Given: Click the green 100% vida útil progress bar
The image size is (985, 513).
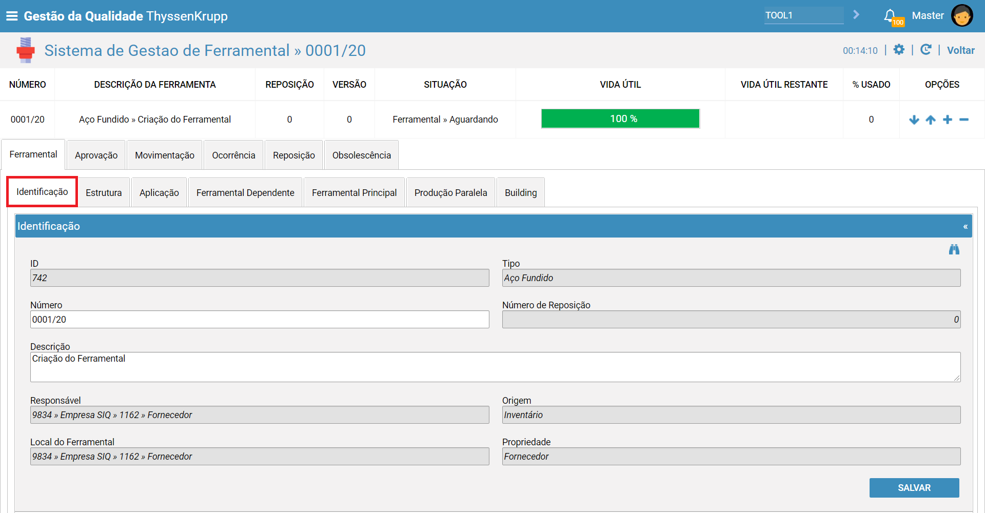Looking at the screenshot, I should (x=620, y=119).
